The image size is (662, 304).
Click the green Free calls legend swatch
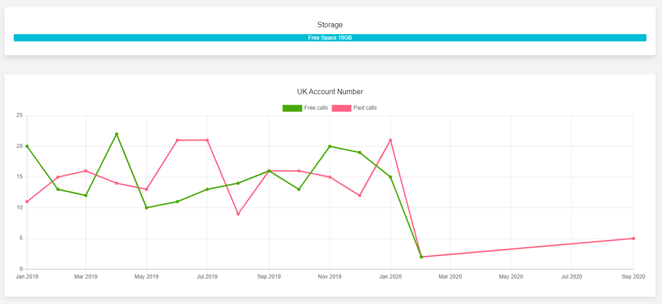[x=292, y=108]
